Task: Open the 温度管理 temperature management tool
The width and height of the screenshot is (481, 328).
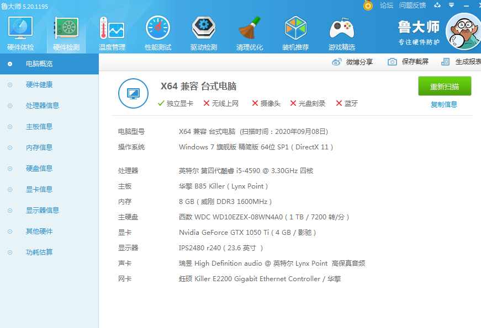Action: point(112,33)
